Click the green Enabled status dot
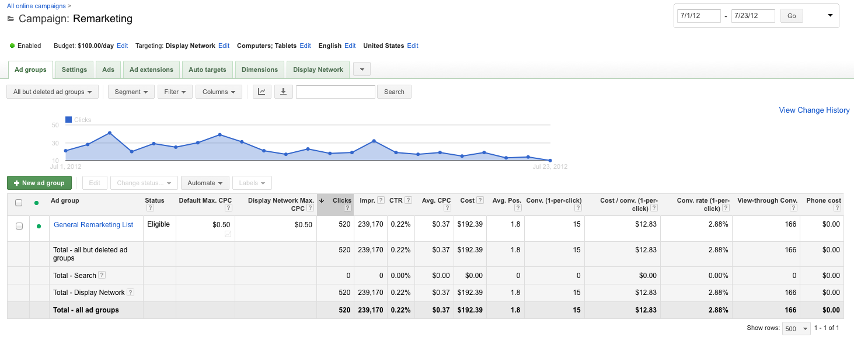The image size is (854, 337). point(12,46)
